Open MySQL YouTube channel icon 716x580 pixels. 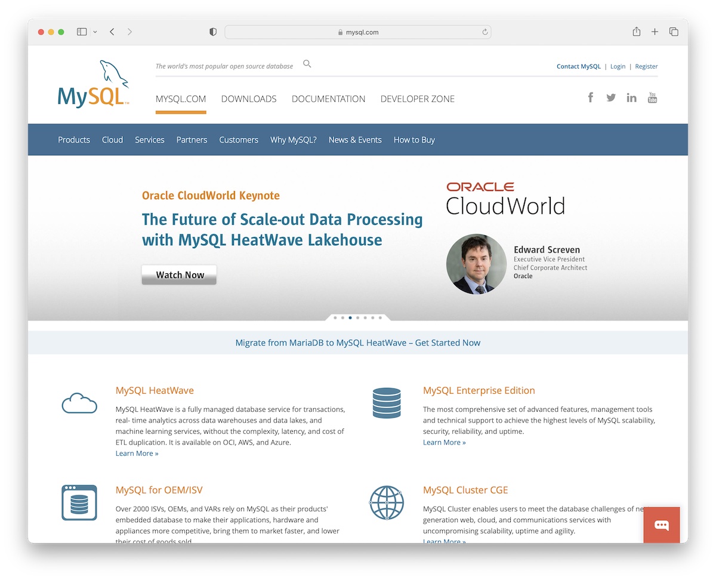point(652,97)
